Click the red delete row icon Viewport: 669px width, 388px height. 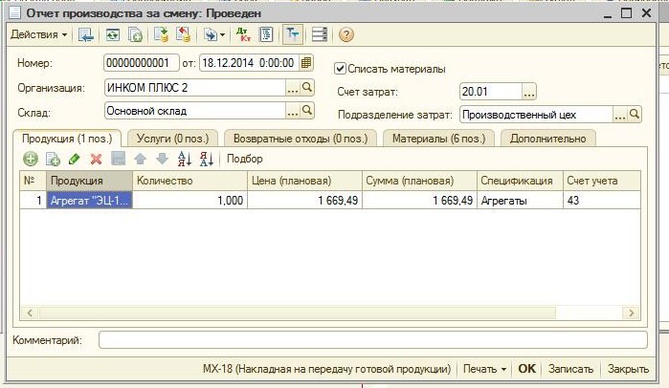click(x=96, y=159)
